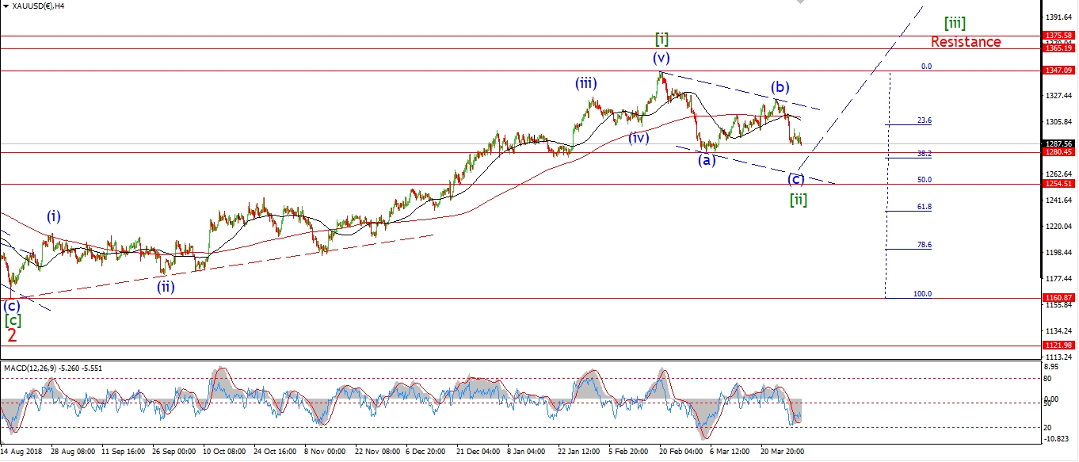The height and width of the screenshot is (462, 1079).
Task: Click the green [iii] wave label
Action: pos(955,23)
